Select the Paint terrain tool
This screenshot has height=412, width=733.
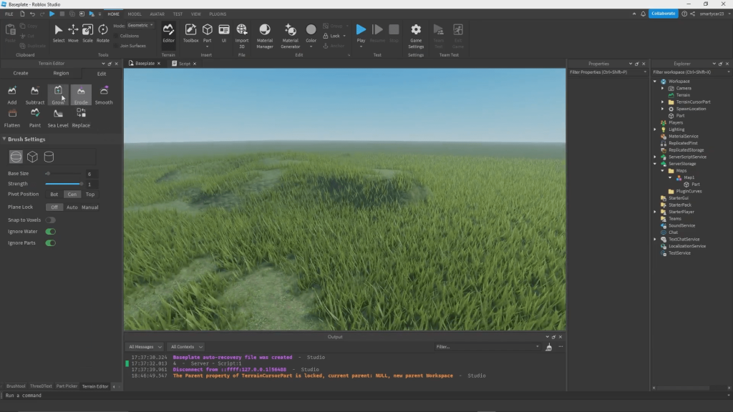click(x=34, y=118)
